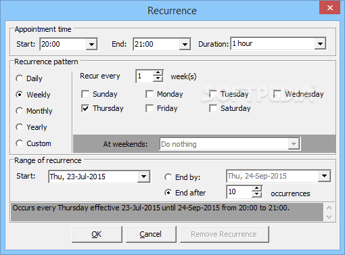Click the OK button

tap(97, 234)
